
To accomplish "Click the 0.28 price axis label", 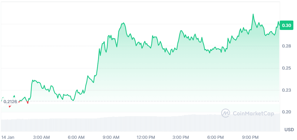I will coord(286,46).
